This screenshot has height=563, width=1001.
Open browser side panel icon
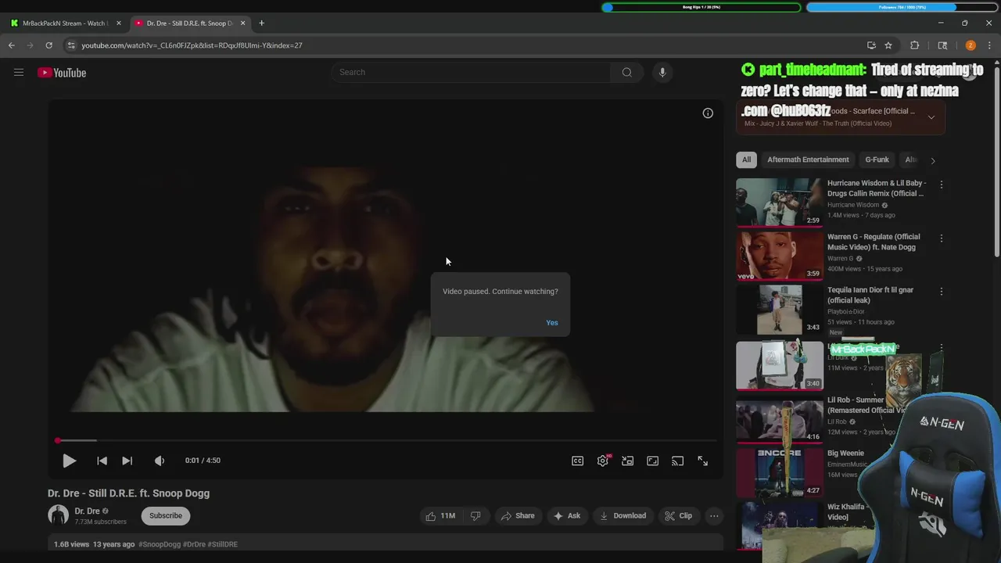tap(942, 45)
